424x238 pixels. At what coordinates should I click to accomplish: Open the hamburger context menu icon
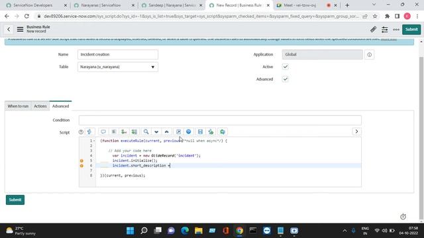point(20,29)
